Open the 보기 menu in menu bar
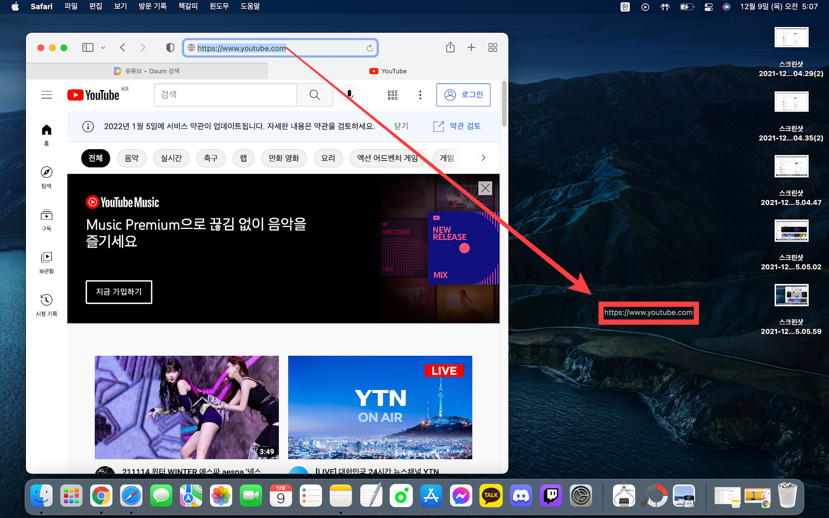This screenshot has width=829, height=518. tap(121, 6)
